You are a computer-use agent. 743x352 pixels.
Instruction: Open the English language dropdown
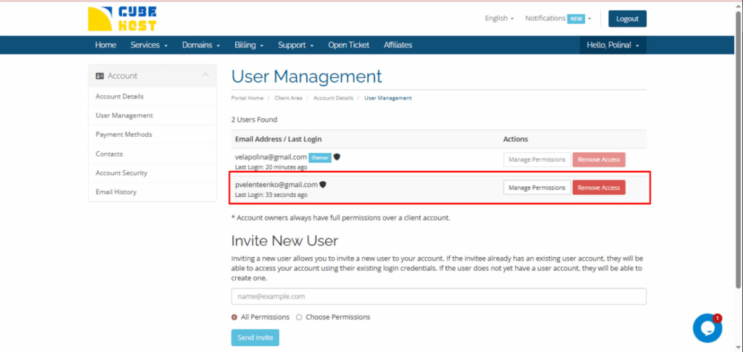[x=499, y=19]
